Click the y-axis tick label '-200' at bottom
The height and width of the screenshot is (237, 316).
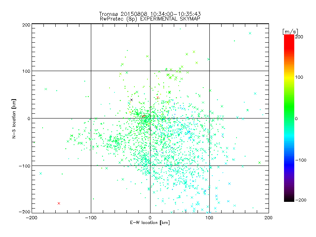tap(24, 212)
